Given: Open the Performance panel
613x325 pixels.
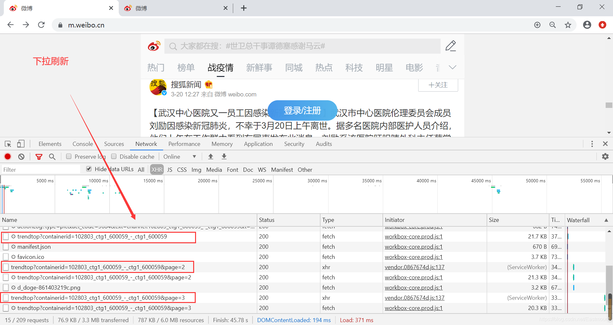Looking at the screenshot, I should click(x=184, y=144).
